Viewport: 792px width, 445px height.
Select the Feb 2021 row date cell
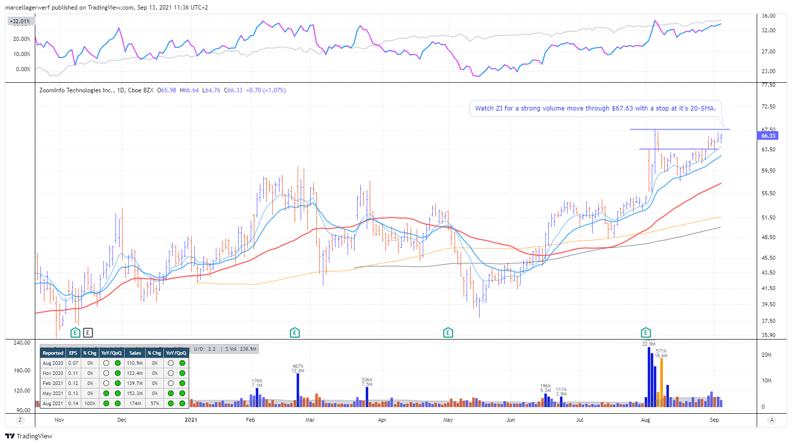[53, 383]
